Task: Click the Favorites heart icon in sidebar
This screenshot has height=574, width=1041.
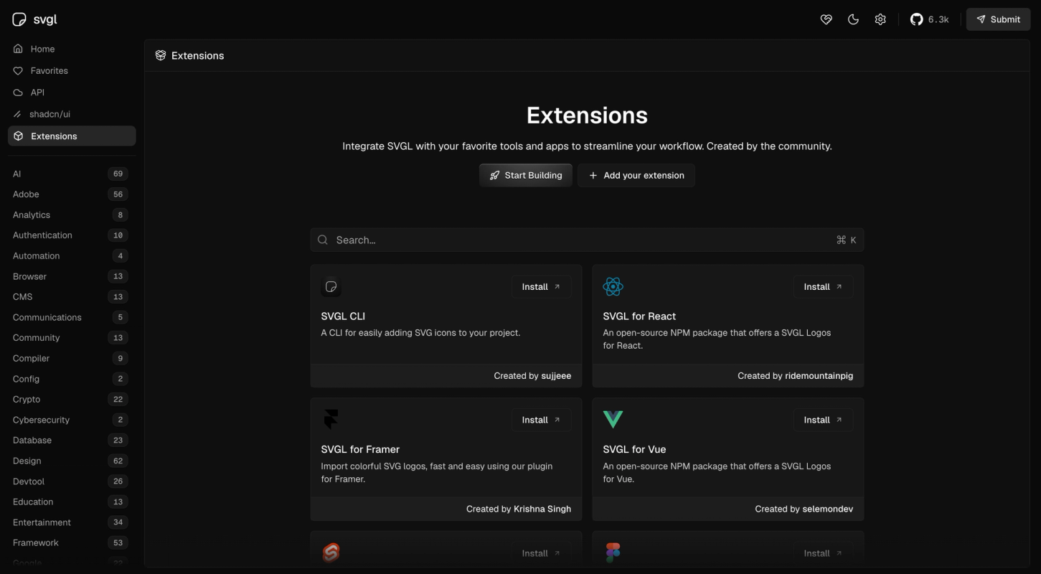Action: (18, 70)
